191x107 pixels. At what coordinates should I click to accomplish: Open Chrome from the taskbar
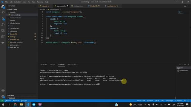pyautogui.click(x=15, y=105)
